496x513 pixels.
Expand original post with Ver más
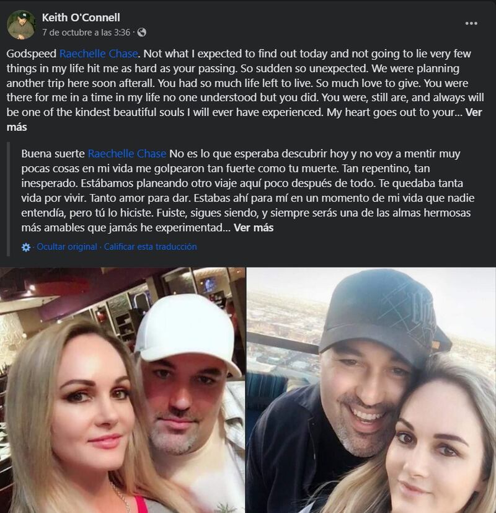pyautogui.click(x=474, y=112)
